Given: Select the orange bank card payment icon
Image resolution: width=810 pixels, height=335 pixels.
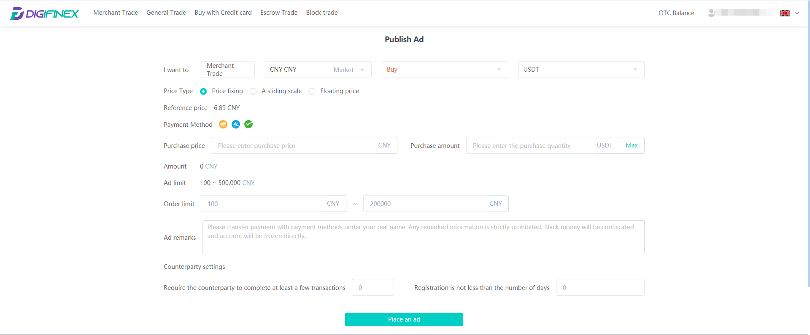Looking at the screenshot, I should click(223, 124).
